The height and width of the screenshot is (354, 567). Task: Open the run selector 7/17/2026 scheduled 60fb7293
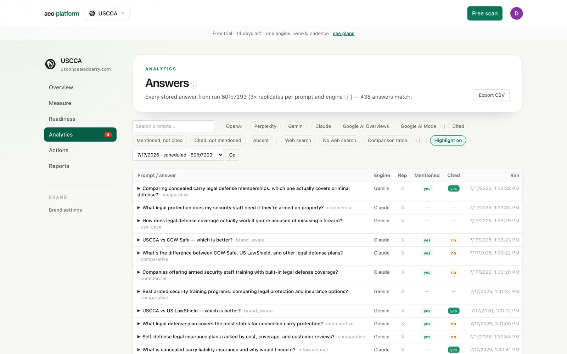pos(178,155)
